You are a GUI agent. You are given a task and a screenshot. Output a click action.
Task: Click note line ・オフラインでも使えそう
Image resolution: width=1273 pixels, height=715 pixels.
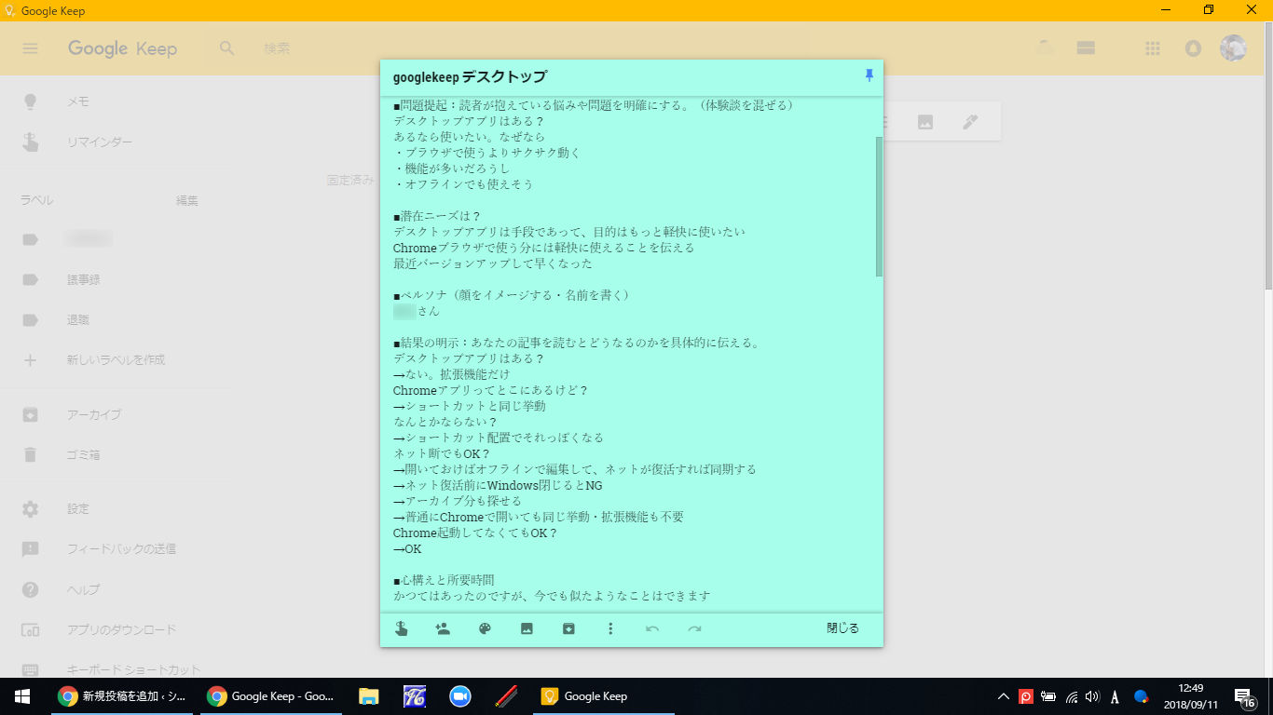pyautogui.click(x=463, y=184)
